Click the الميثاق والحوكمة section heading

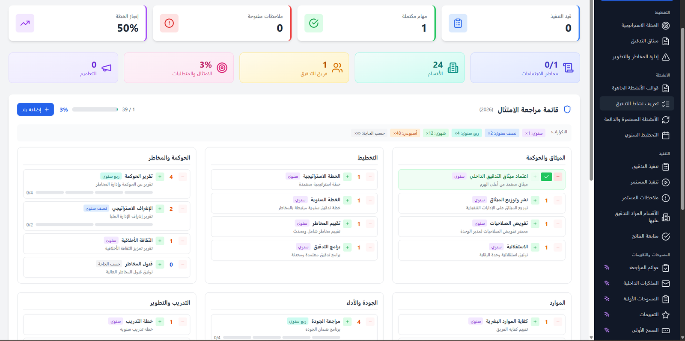545,158
